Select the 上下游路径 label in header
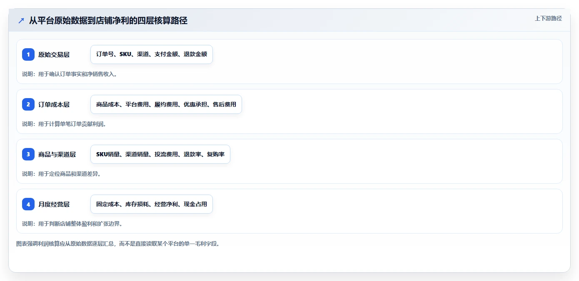The height and width of the screenshot is (281, 579). (548, 18)
